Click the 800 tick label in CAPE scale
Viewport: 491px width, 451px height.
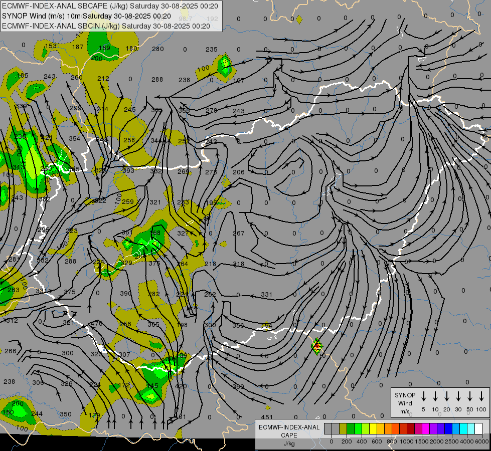392,441
